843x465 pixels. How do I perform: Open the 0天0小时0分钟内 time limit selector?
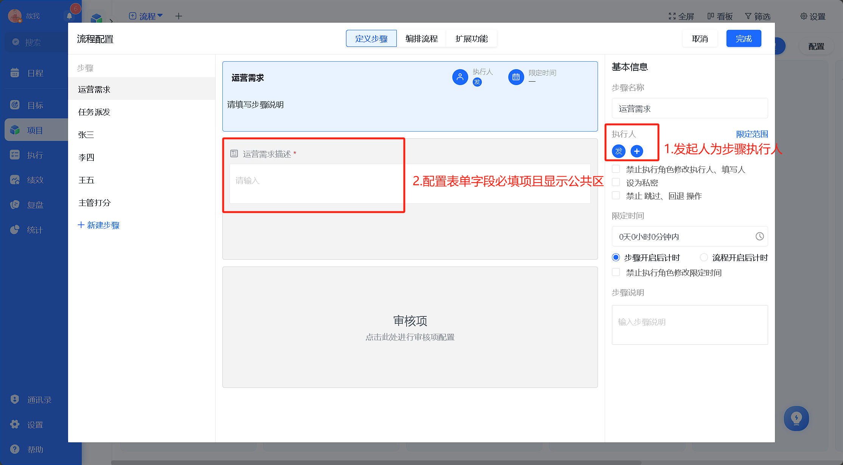point(690,237)
